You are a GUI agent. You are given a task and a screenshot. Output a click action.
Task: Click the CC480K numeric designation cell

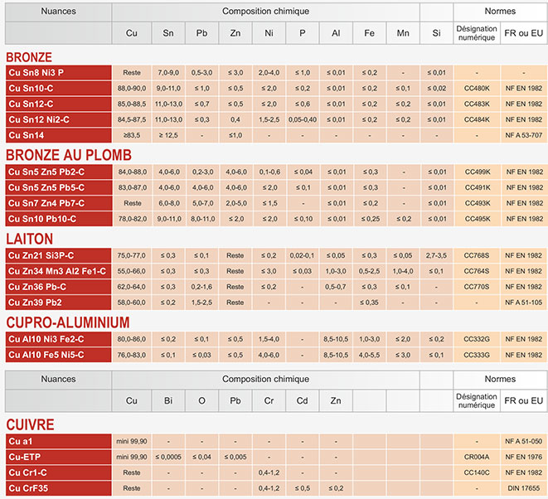pos(477,89)
